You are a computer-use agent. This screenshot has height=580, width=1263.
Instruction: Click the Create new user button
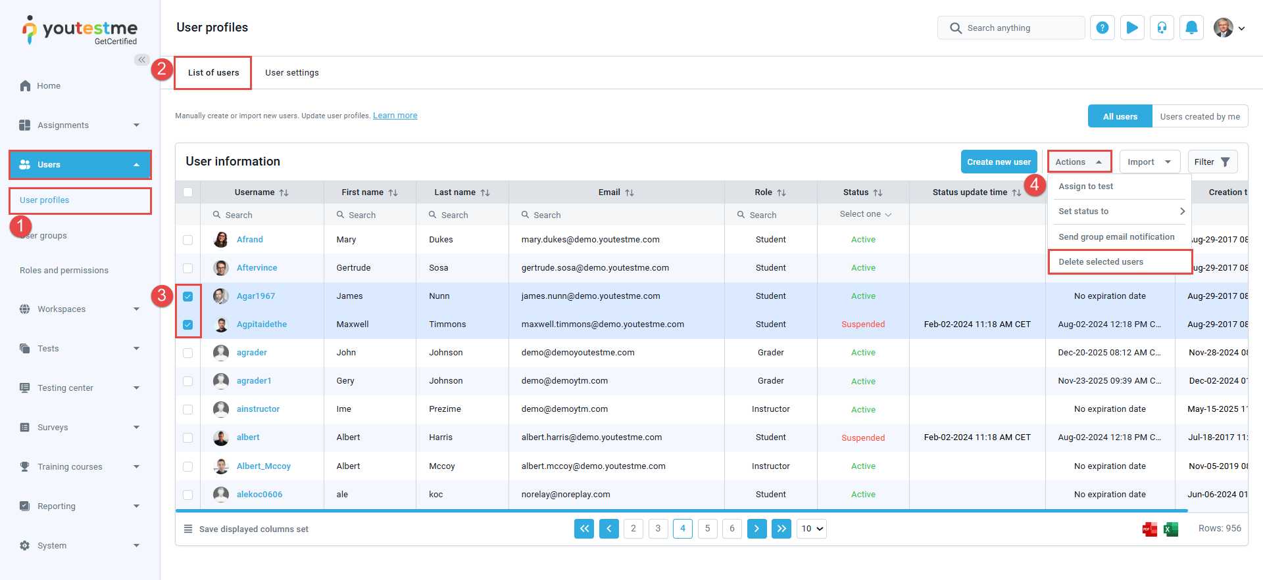click(x=999, y=162)
